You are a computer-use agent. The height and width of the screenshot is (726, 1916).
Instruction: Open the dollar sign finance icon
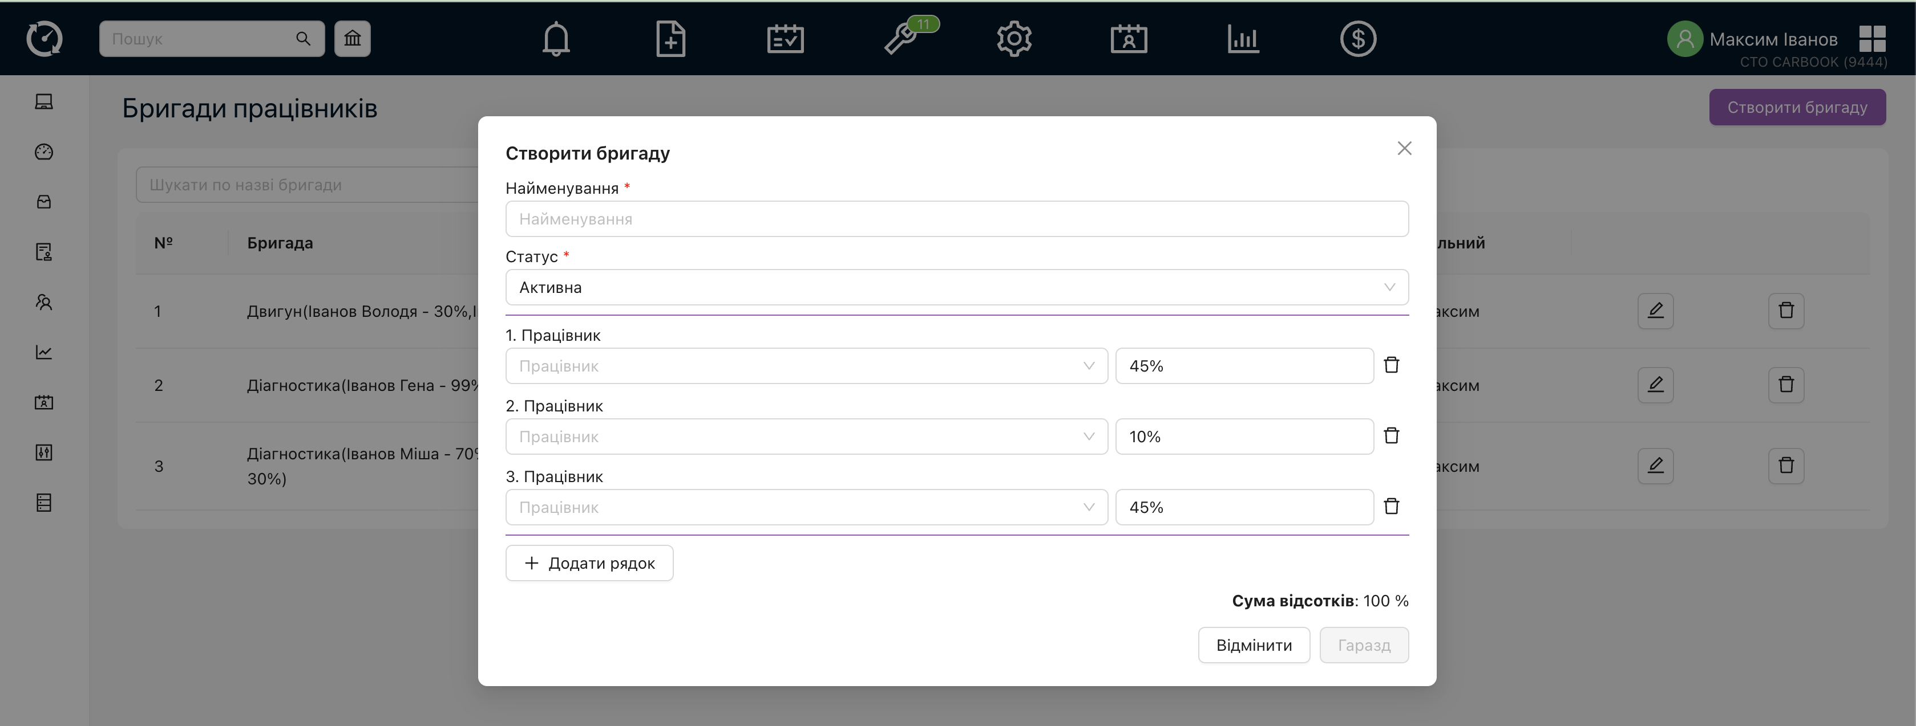click(x=1357, y=39)
